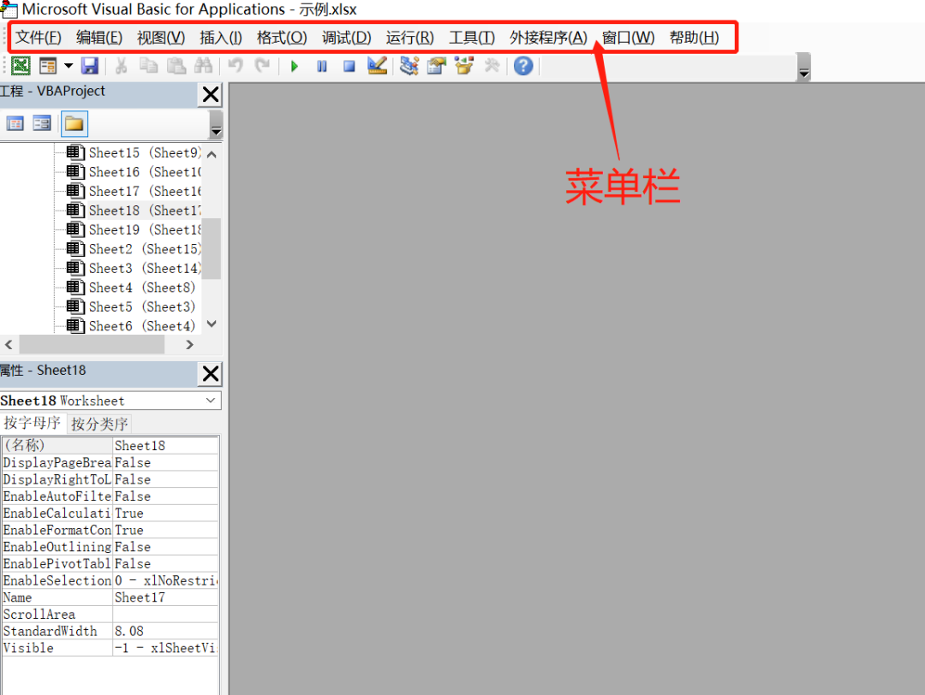Edit the Name property value Sheet17
The width and height of the screenshot is (925, 695).
point(166,597)
